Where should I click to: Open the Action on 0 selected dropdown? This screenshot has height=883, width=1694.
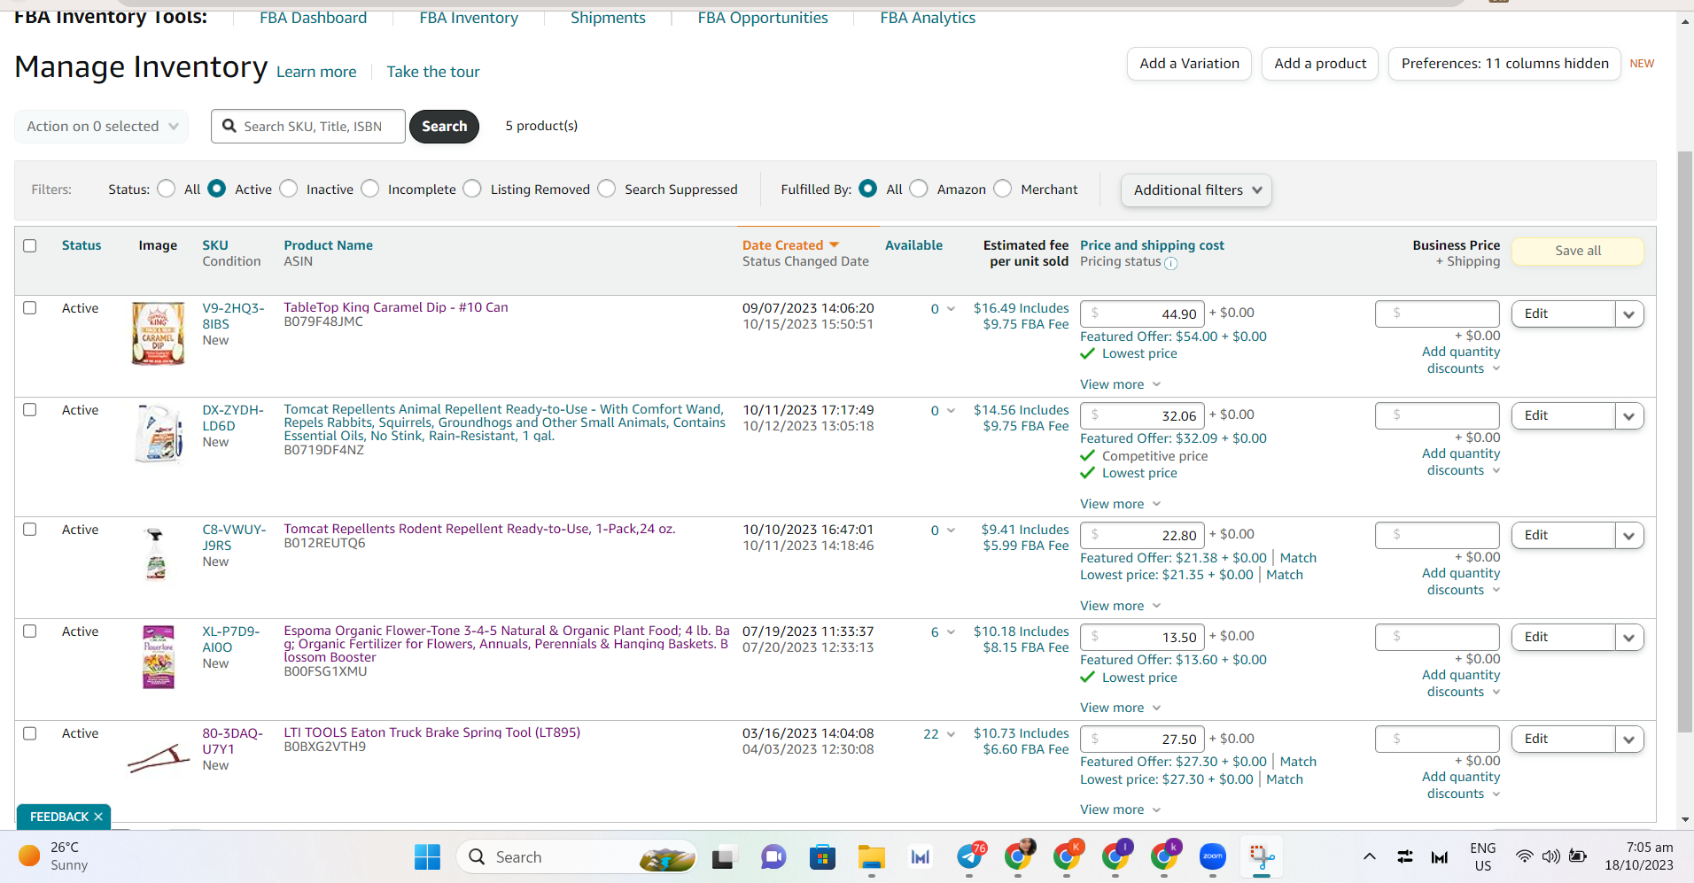[x=102, y=126]
